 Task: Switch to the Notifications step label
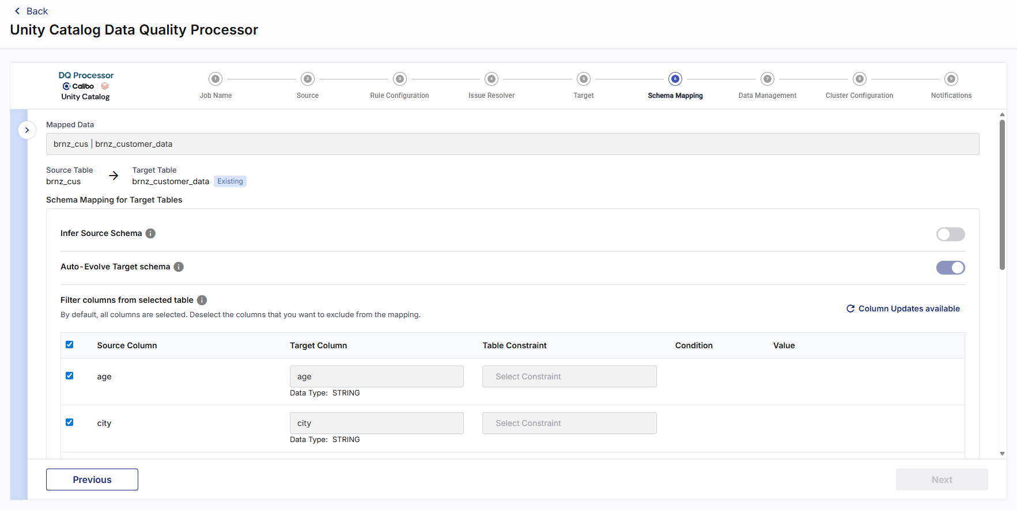click(x=951, y=96)
